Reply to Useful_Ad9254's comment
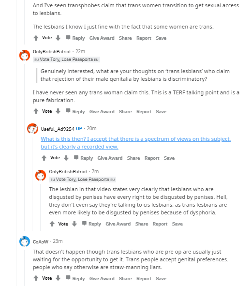251x286 pixels. point(84,158)
